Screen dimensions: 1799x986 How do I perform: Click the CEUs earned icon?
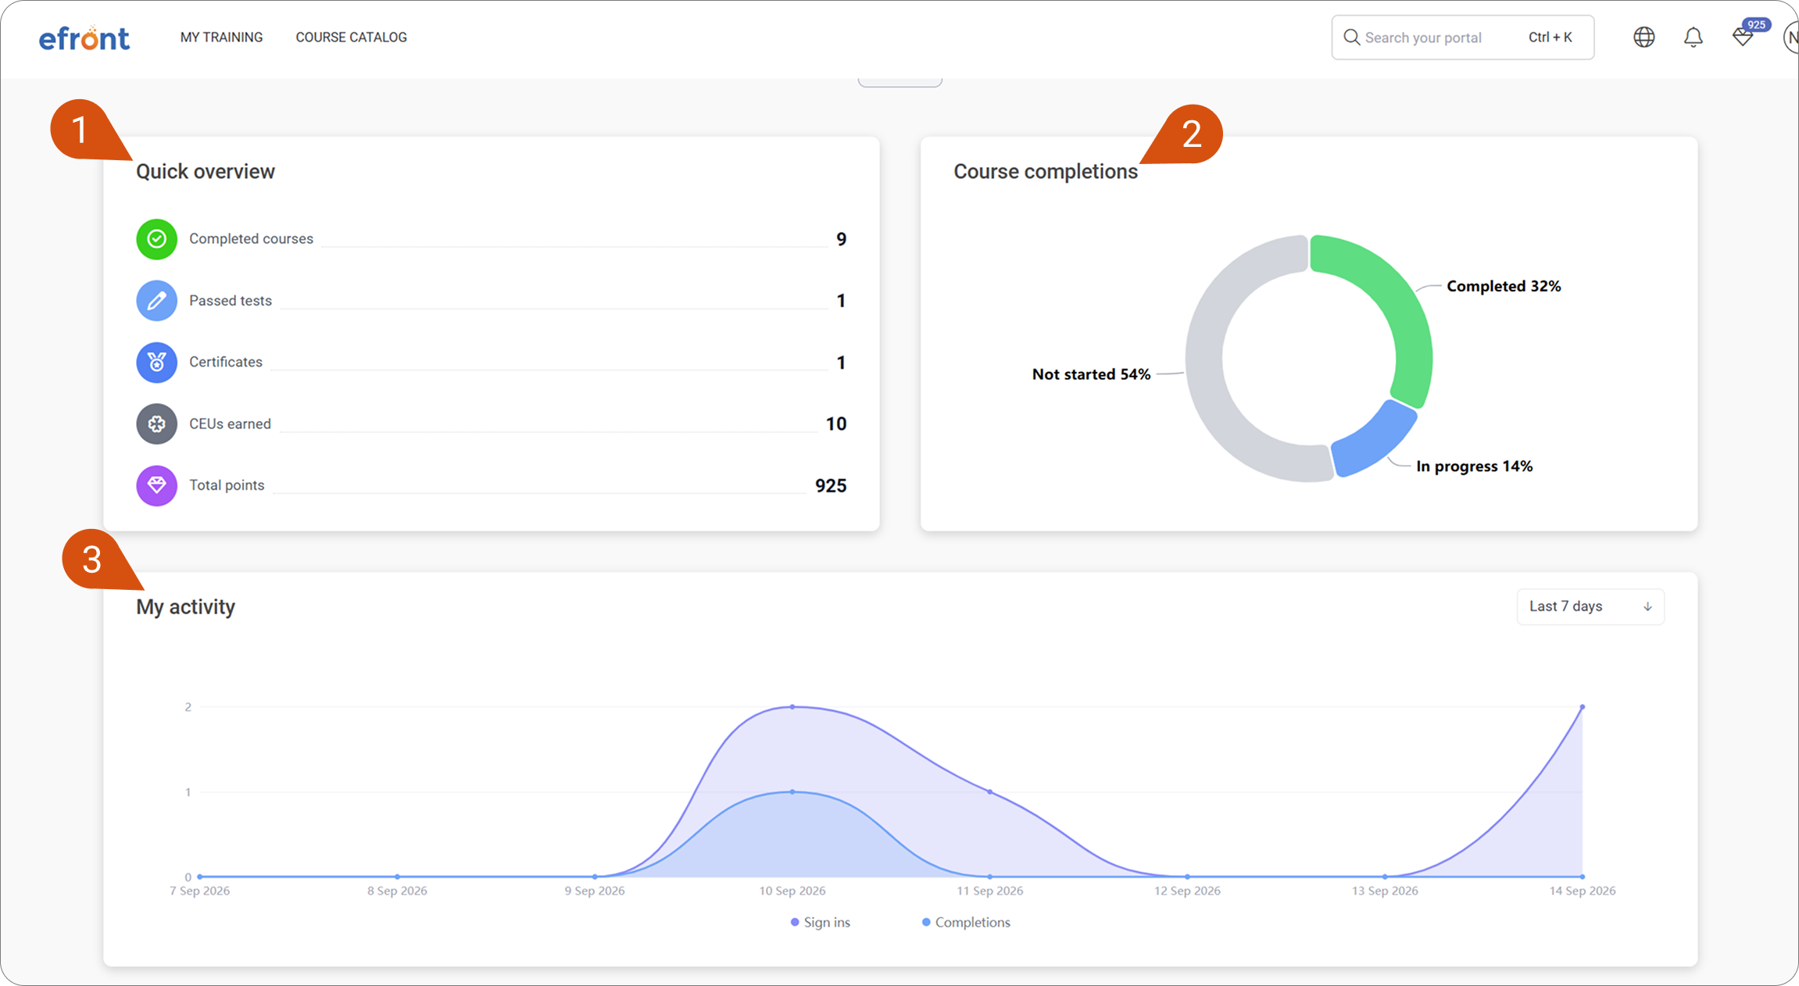pyautogui.click(x=156, y=424)
